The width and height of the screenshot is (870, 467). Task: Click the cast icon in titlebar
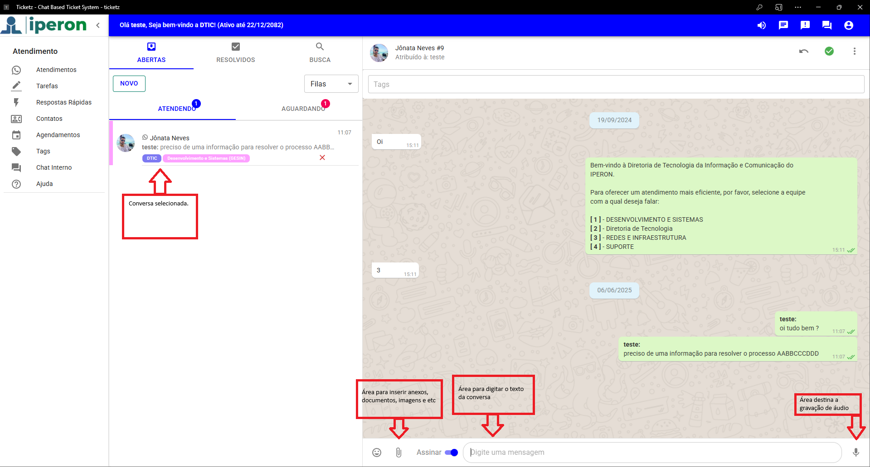779,7
